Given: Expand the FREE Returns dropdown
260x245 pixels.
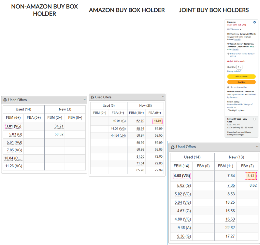Looking at the screenshot, I should point(234,29).
